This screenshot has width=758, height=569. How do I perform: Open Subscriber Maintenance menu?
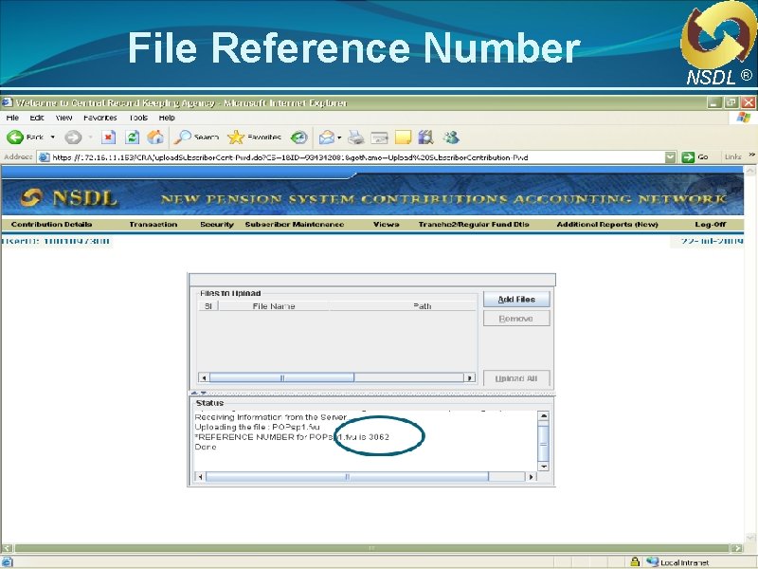coord(295,225)
